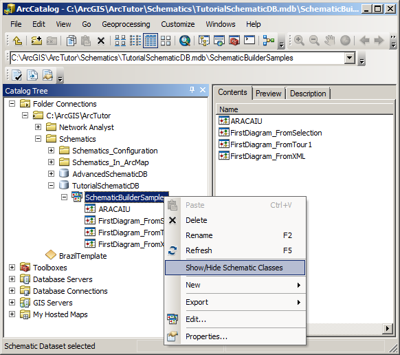Open the Export submenu
400x355 pixels.
(x=235, y=302)
